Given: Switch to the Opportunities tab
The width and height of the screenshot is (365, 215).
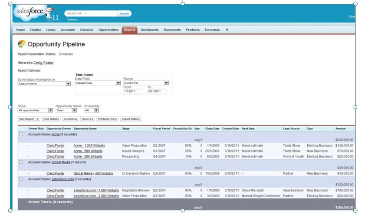Looking at the screenshot, I should point(108,30).
